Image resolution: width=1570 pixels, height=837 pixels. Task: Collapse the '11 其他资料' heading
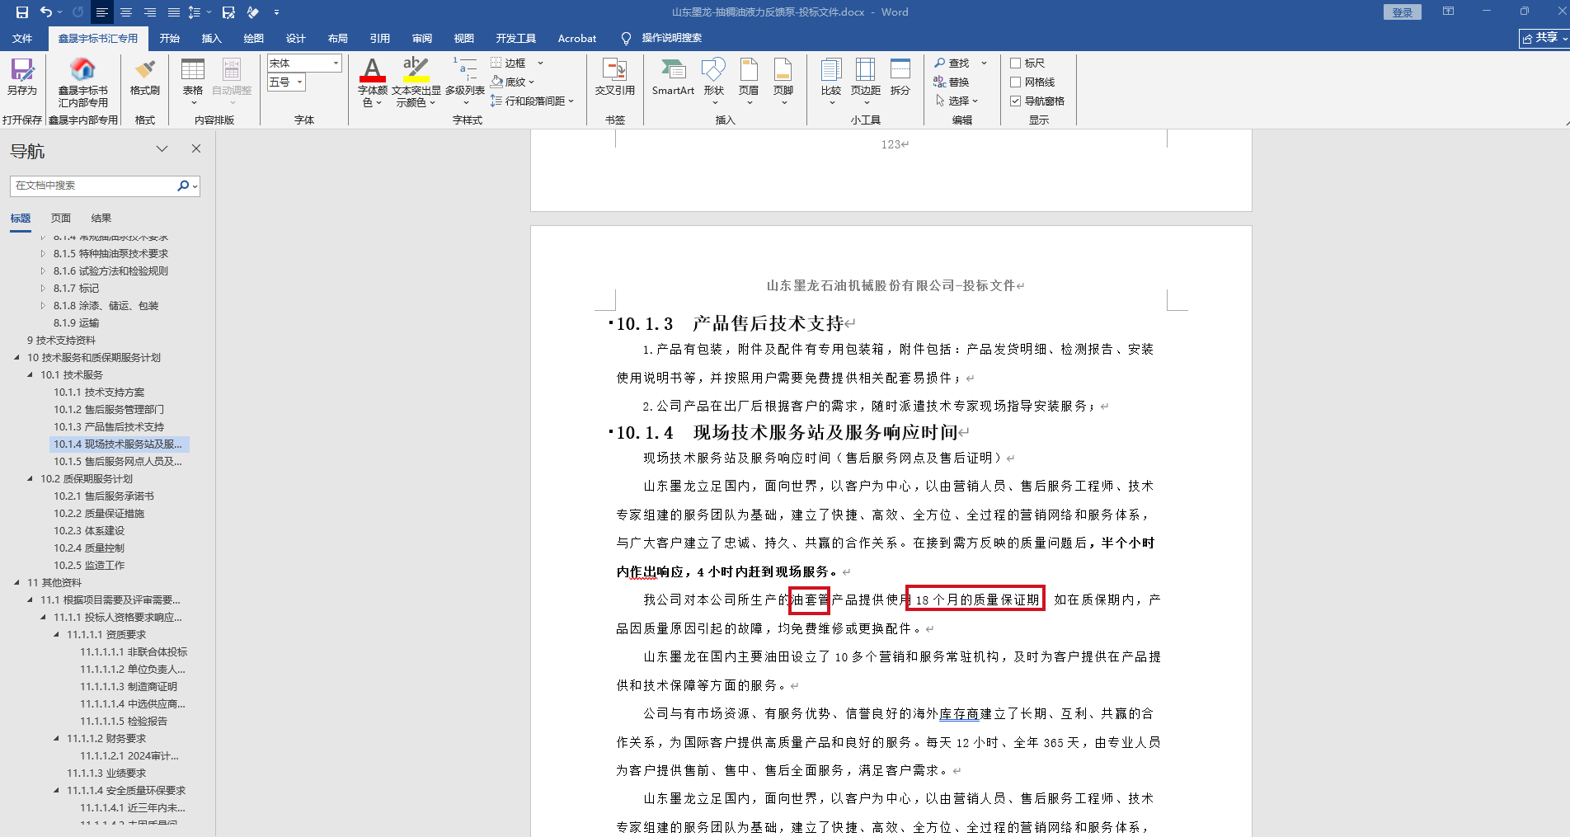pos(16,582)
